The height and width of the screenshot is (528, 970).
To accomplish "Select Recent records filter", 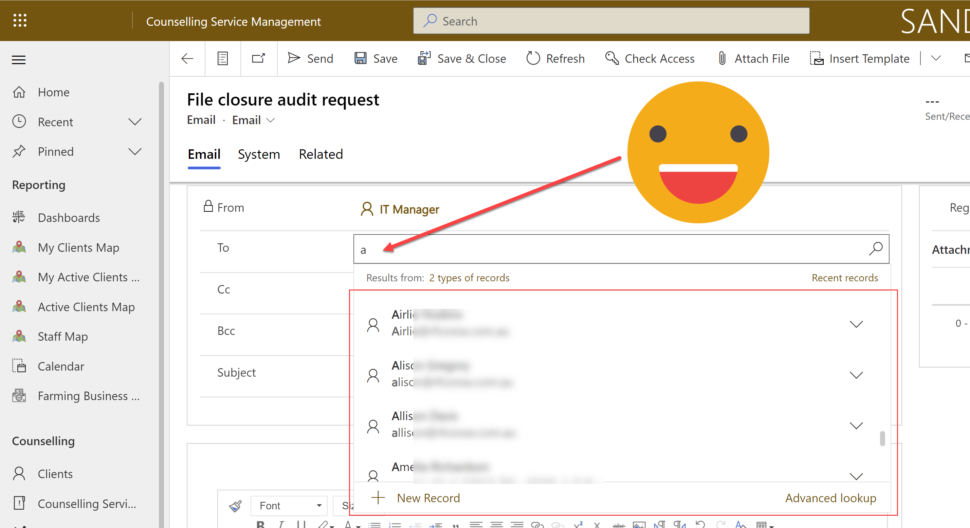I will (x=844, y=278).
